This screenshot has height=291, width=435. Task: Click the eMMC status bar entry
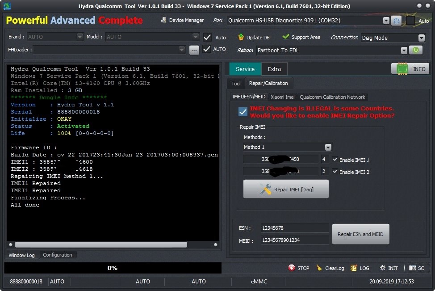pyautogui.click(x=259, y=281)
